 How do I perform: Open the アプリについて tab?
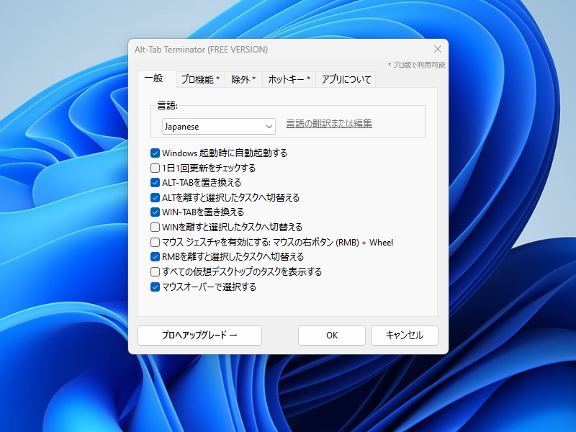(344, 79)
